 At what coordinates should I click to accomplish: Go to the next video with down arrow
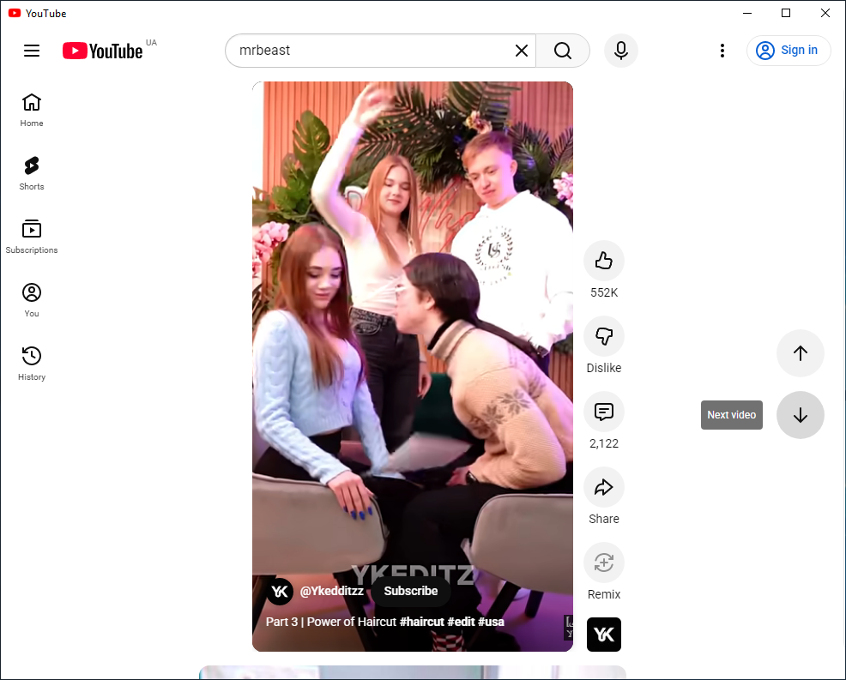[x=800, y=415]
